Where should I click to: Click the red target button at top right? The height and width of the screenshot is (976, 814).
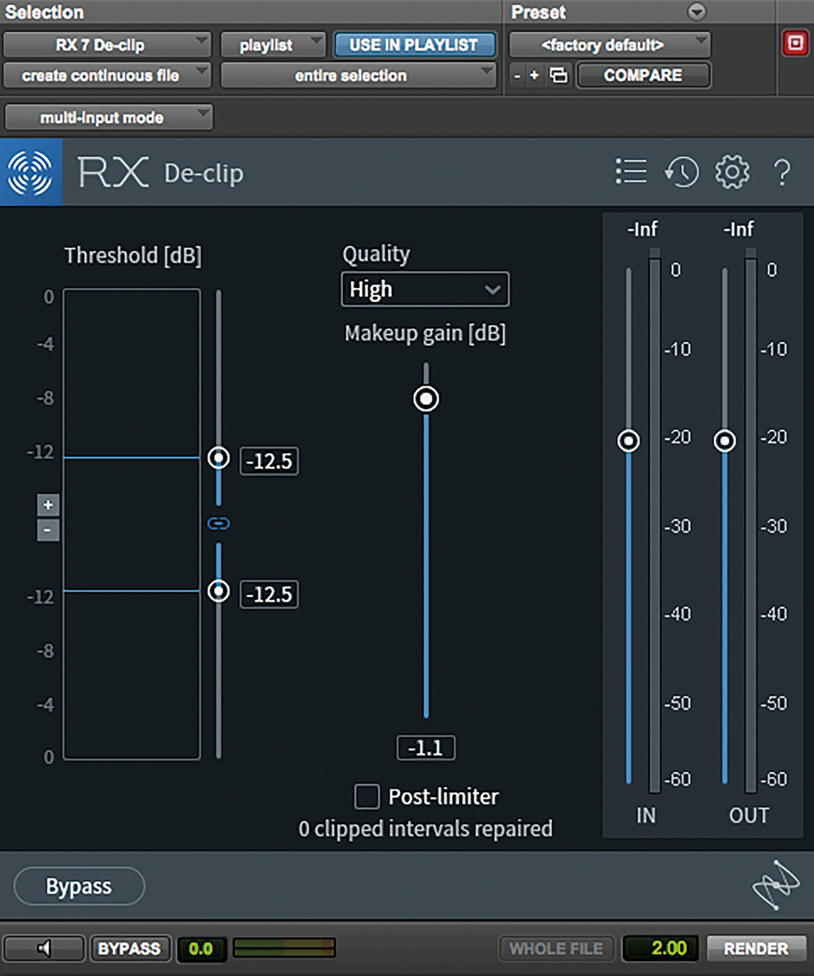coord(794,45)
